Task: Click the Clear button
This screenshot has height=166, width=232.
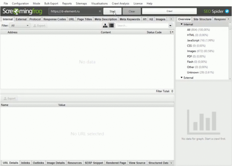Action: click(x=132, y=11)
